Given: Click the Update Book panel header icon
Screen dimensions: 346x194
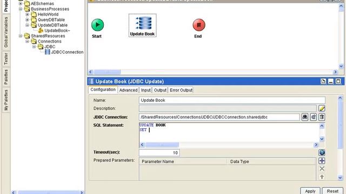Looking at the screenshot, I should tap(91, 81).
